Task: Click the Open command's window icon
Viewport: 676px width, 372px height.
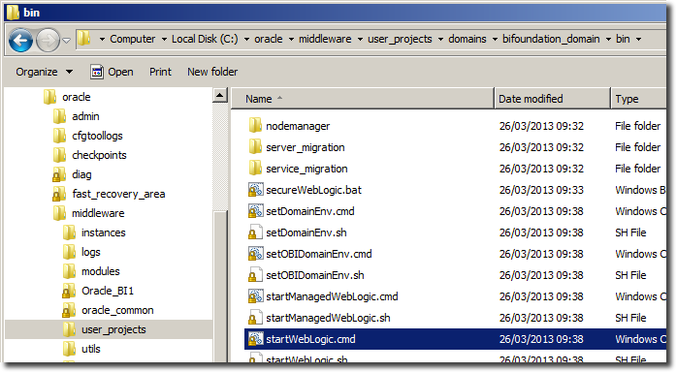Action: click(x=97, y=72)
